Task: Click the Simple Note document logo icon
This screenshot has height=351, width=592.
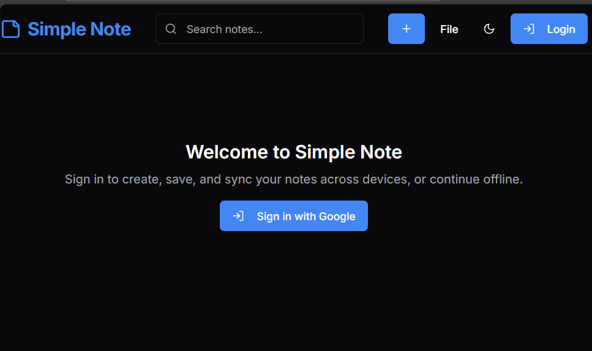Action: [x=10, y=29]
